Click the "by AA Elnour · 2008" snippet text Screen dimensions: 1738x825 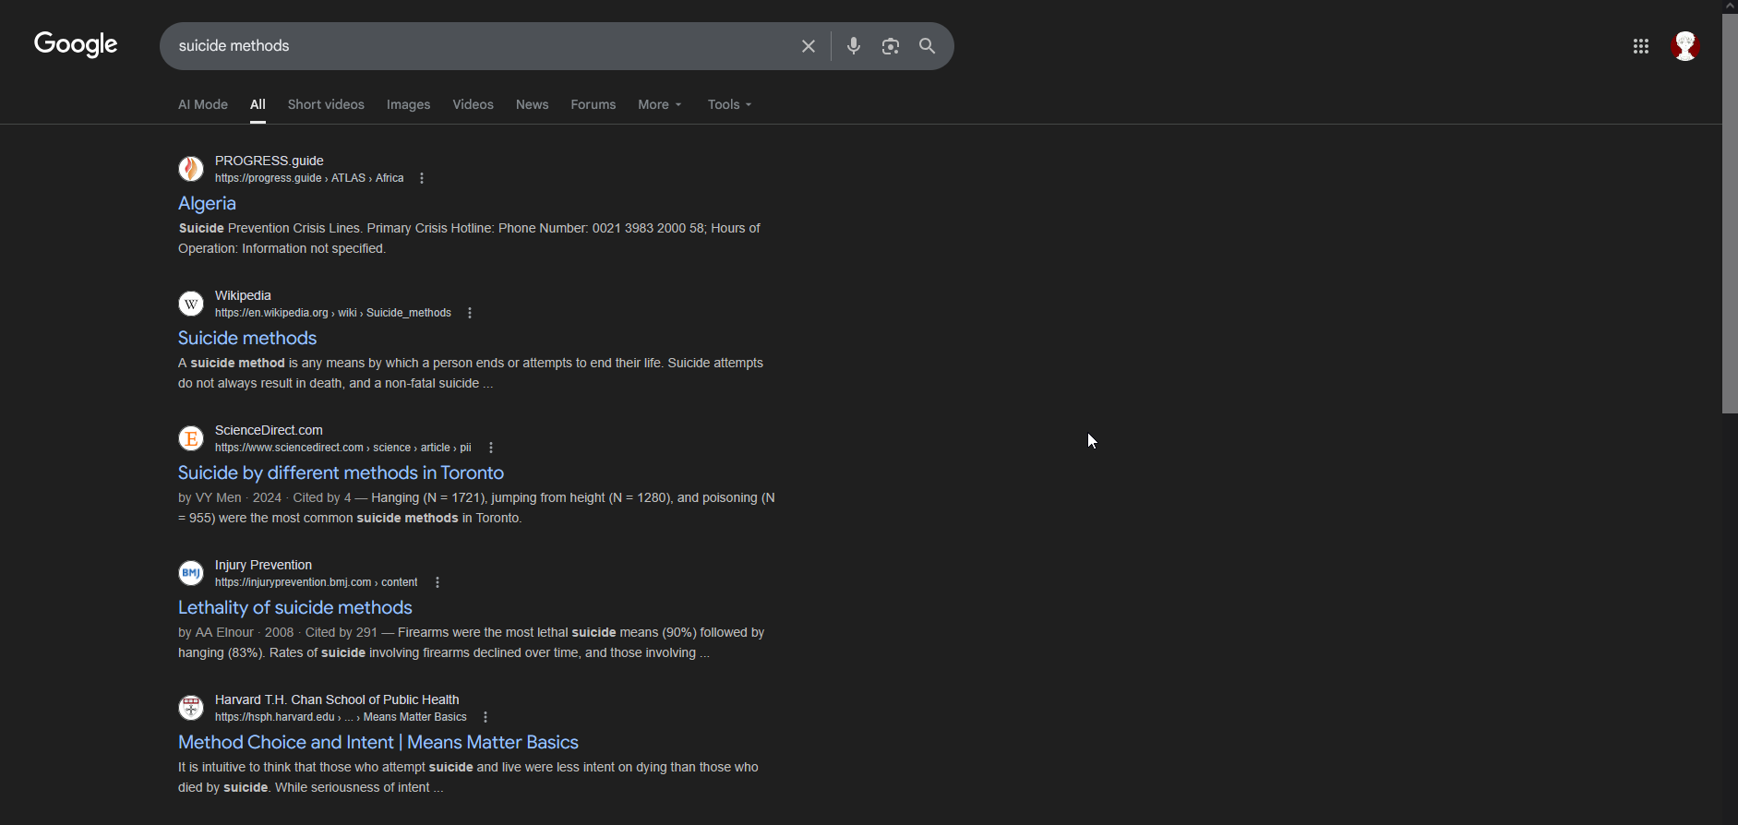(235, 632)
